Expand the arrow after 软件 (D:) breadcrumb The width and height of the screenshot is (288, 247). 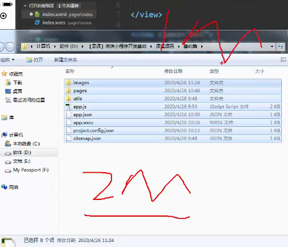82,46
